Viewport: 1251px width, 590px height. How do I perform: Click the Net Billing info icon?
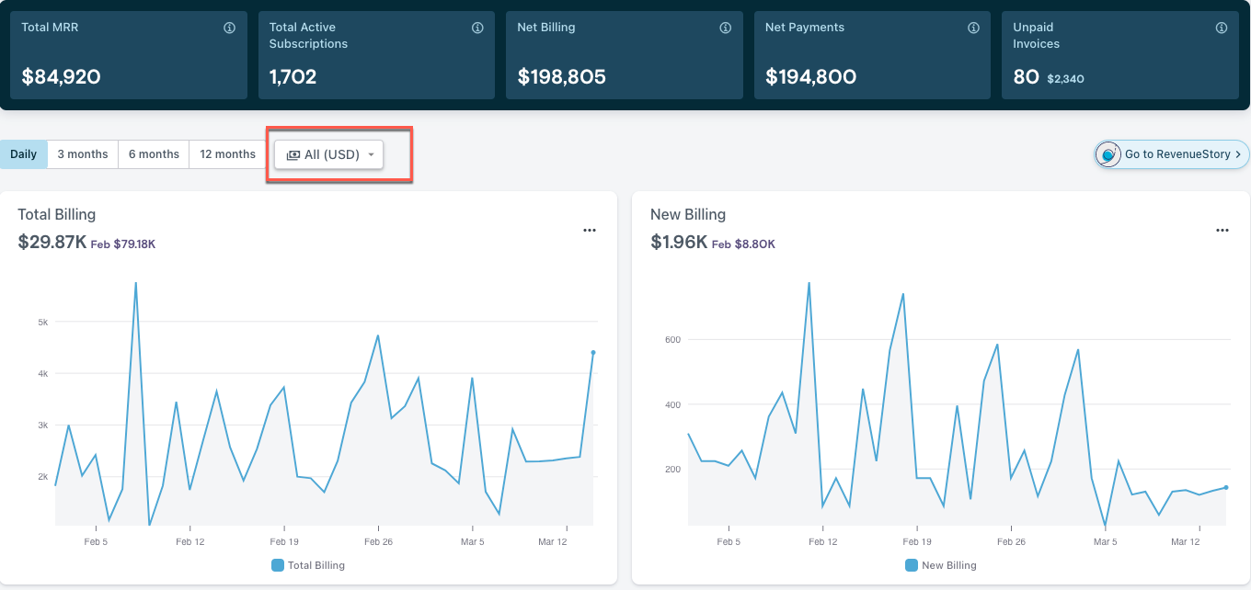point(726,28)
